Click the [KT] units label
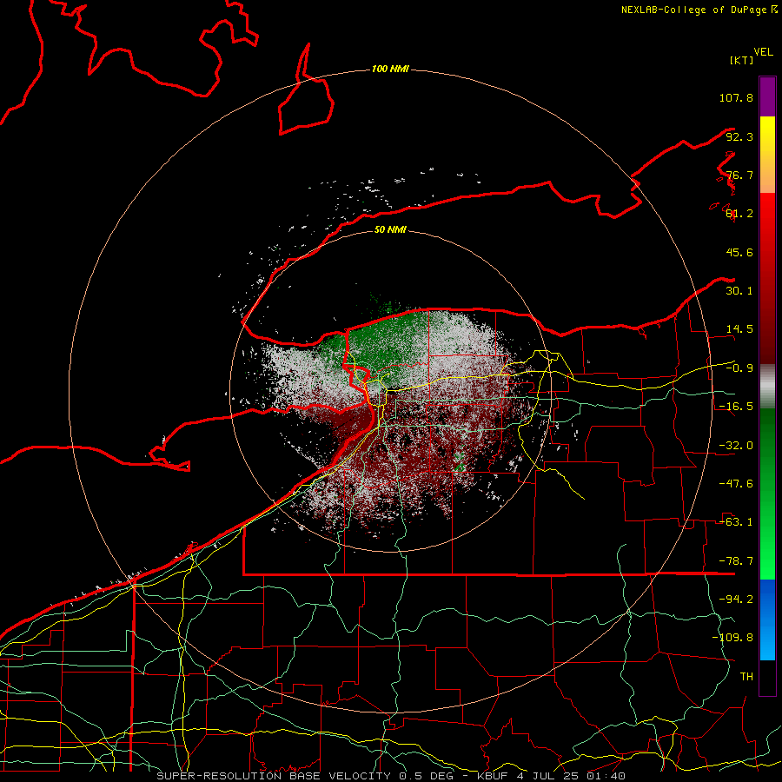This screenshot has width=782, height=782. (x=742, y=60)
